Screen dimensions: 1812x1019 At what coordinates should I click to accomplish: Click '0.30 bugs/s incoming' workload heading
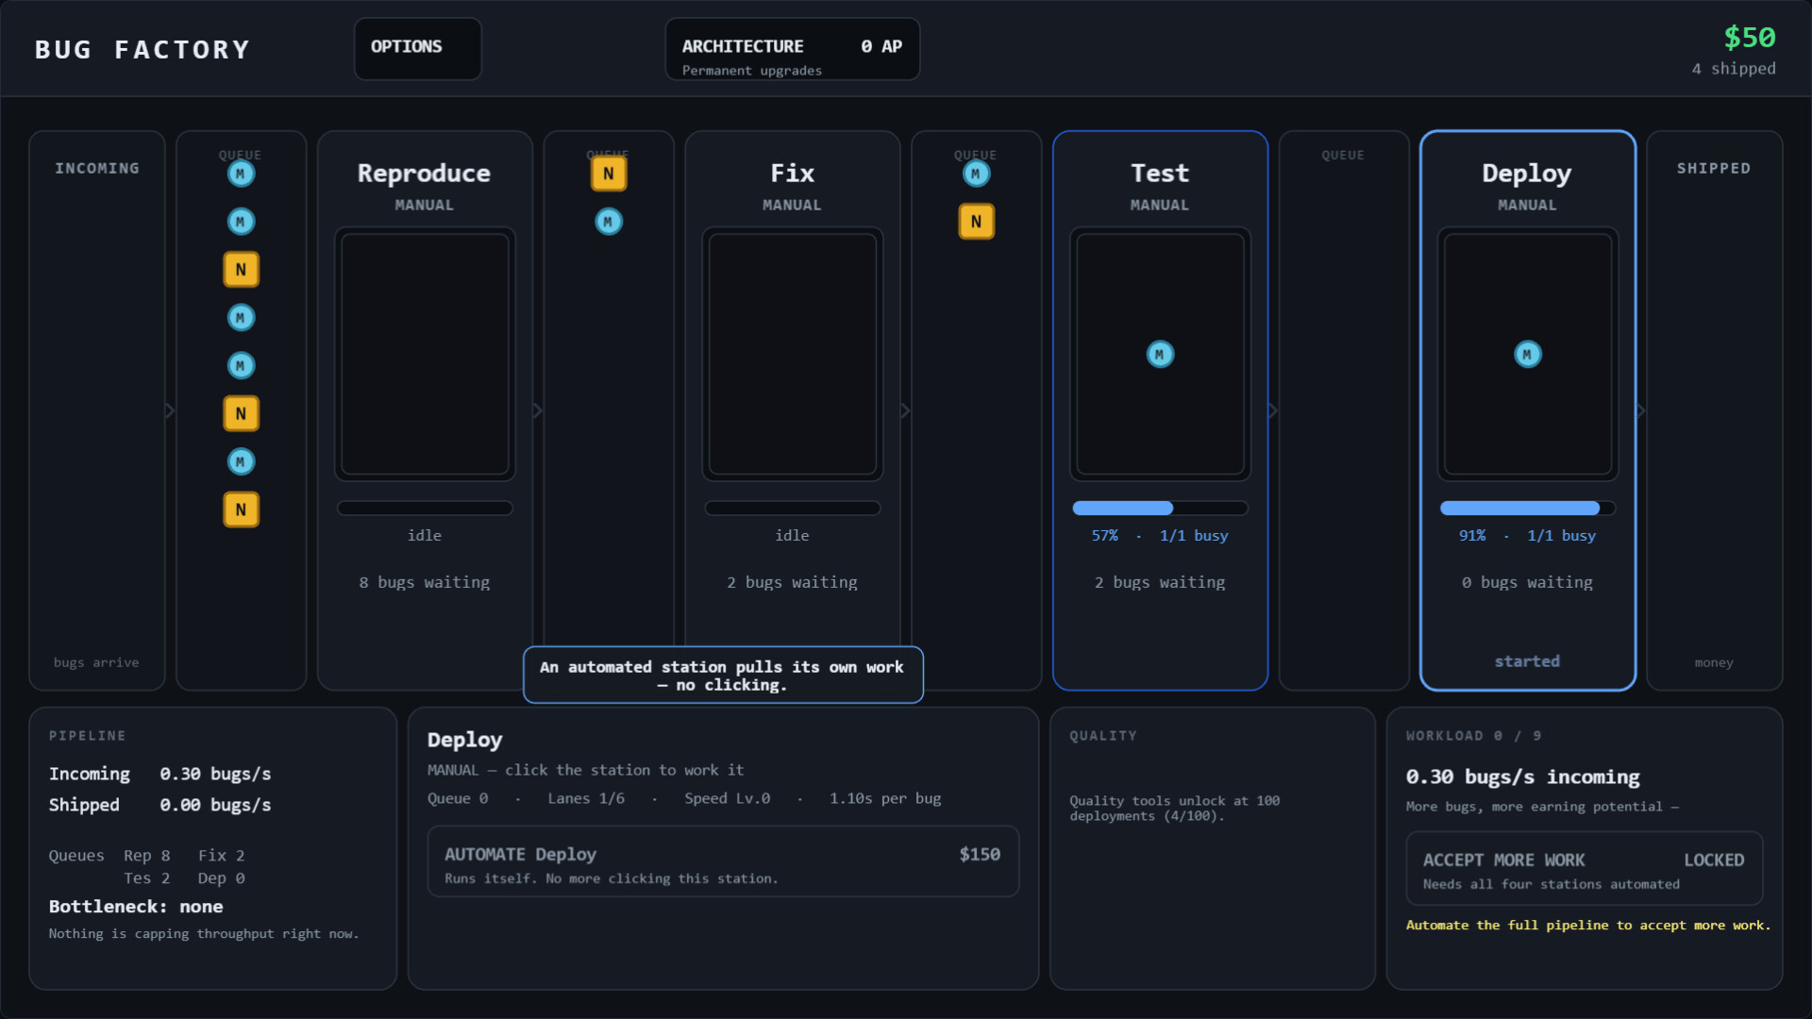pyautogui.click(x=1523, y=777)
